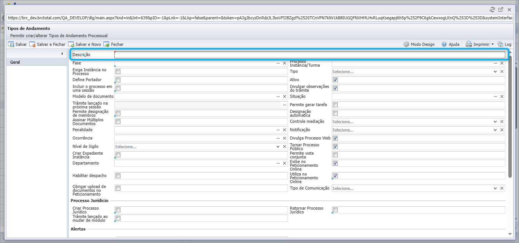Open Ajuda help
Screen dimensions: 519x243
pyautogui.click(x=450, y=44)
